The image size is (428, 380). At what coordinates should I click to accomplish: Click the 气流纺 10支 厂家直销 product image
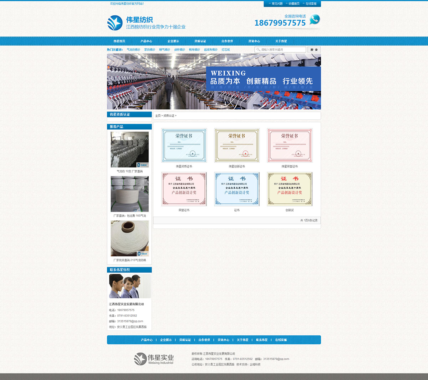[129, 150]
